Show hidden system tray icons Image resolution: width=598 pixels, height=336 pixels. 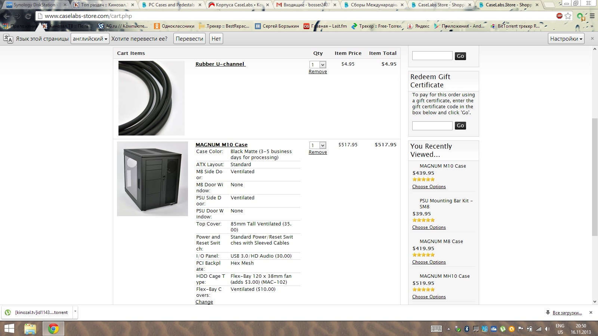tap(449, 329)
